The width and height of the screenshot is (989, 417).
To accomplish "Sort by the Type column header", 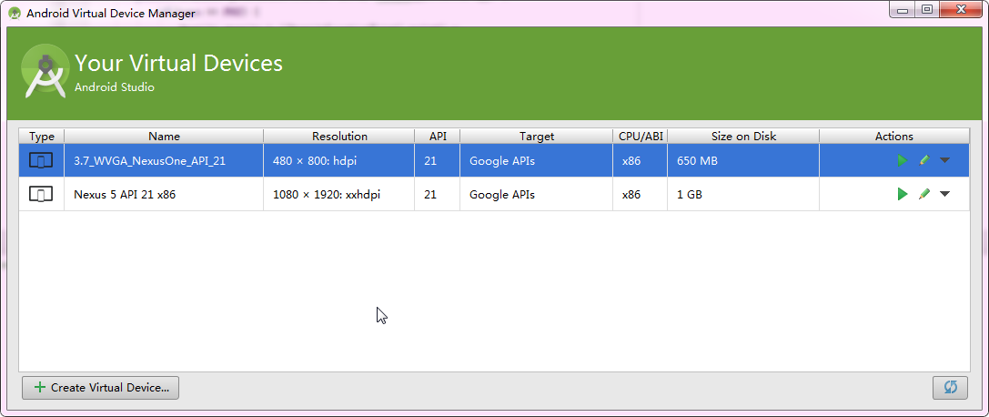I will [x=42, y=137].
